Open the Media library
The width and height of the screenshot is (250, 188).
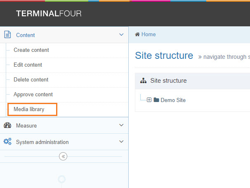pyautogui.click(x=29, y=109)
